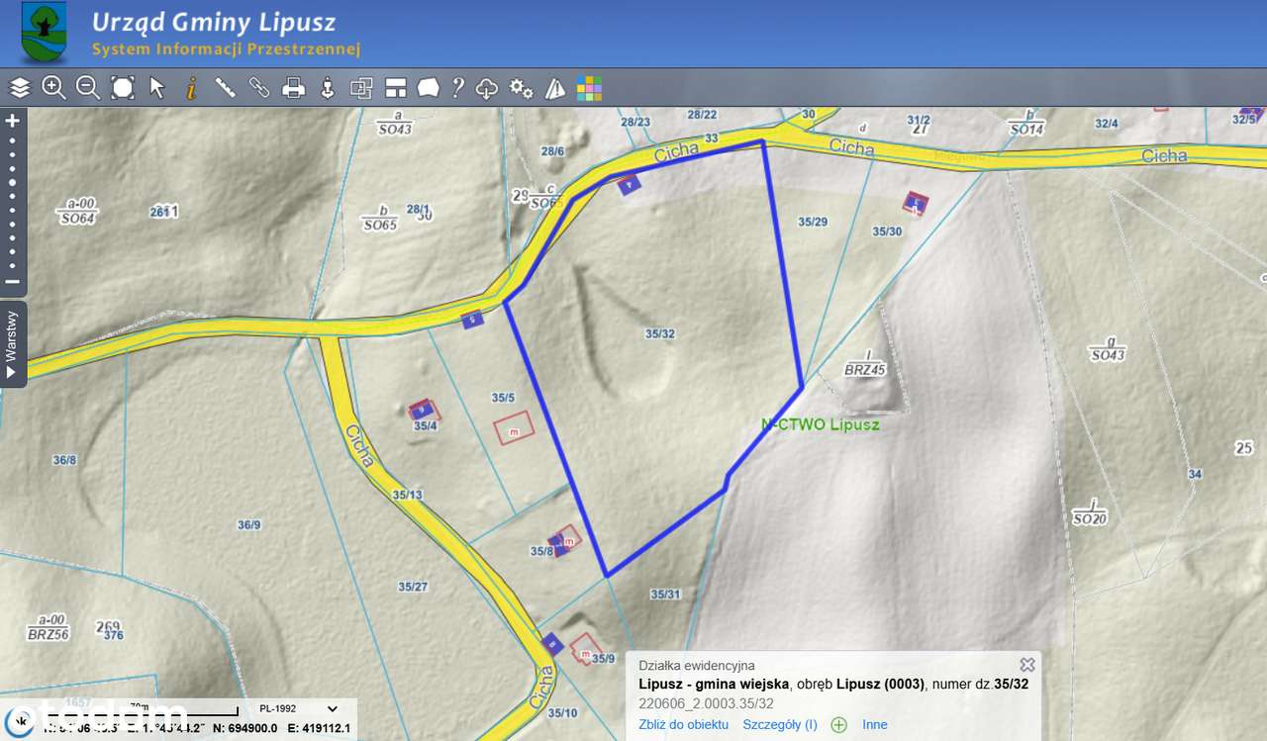Image resolution: width=1267 pixels, height=741 pixels.
Task: Click the dotted zoom level slider track
Action: coord(13,202)
